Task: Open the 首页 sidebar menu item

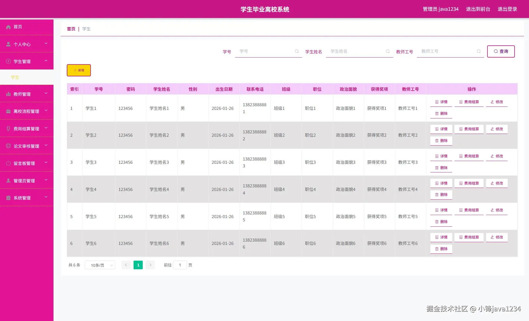Action: [x=27, y=27]
